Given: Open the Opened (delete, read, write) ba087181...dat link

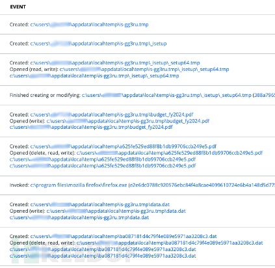Looking at the screenshot, I should pos(170,243).
